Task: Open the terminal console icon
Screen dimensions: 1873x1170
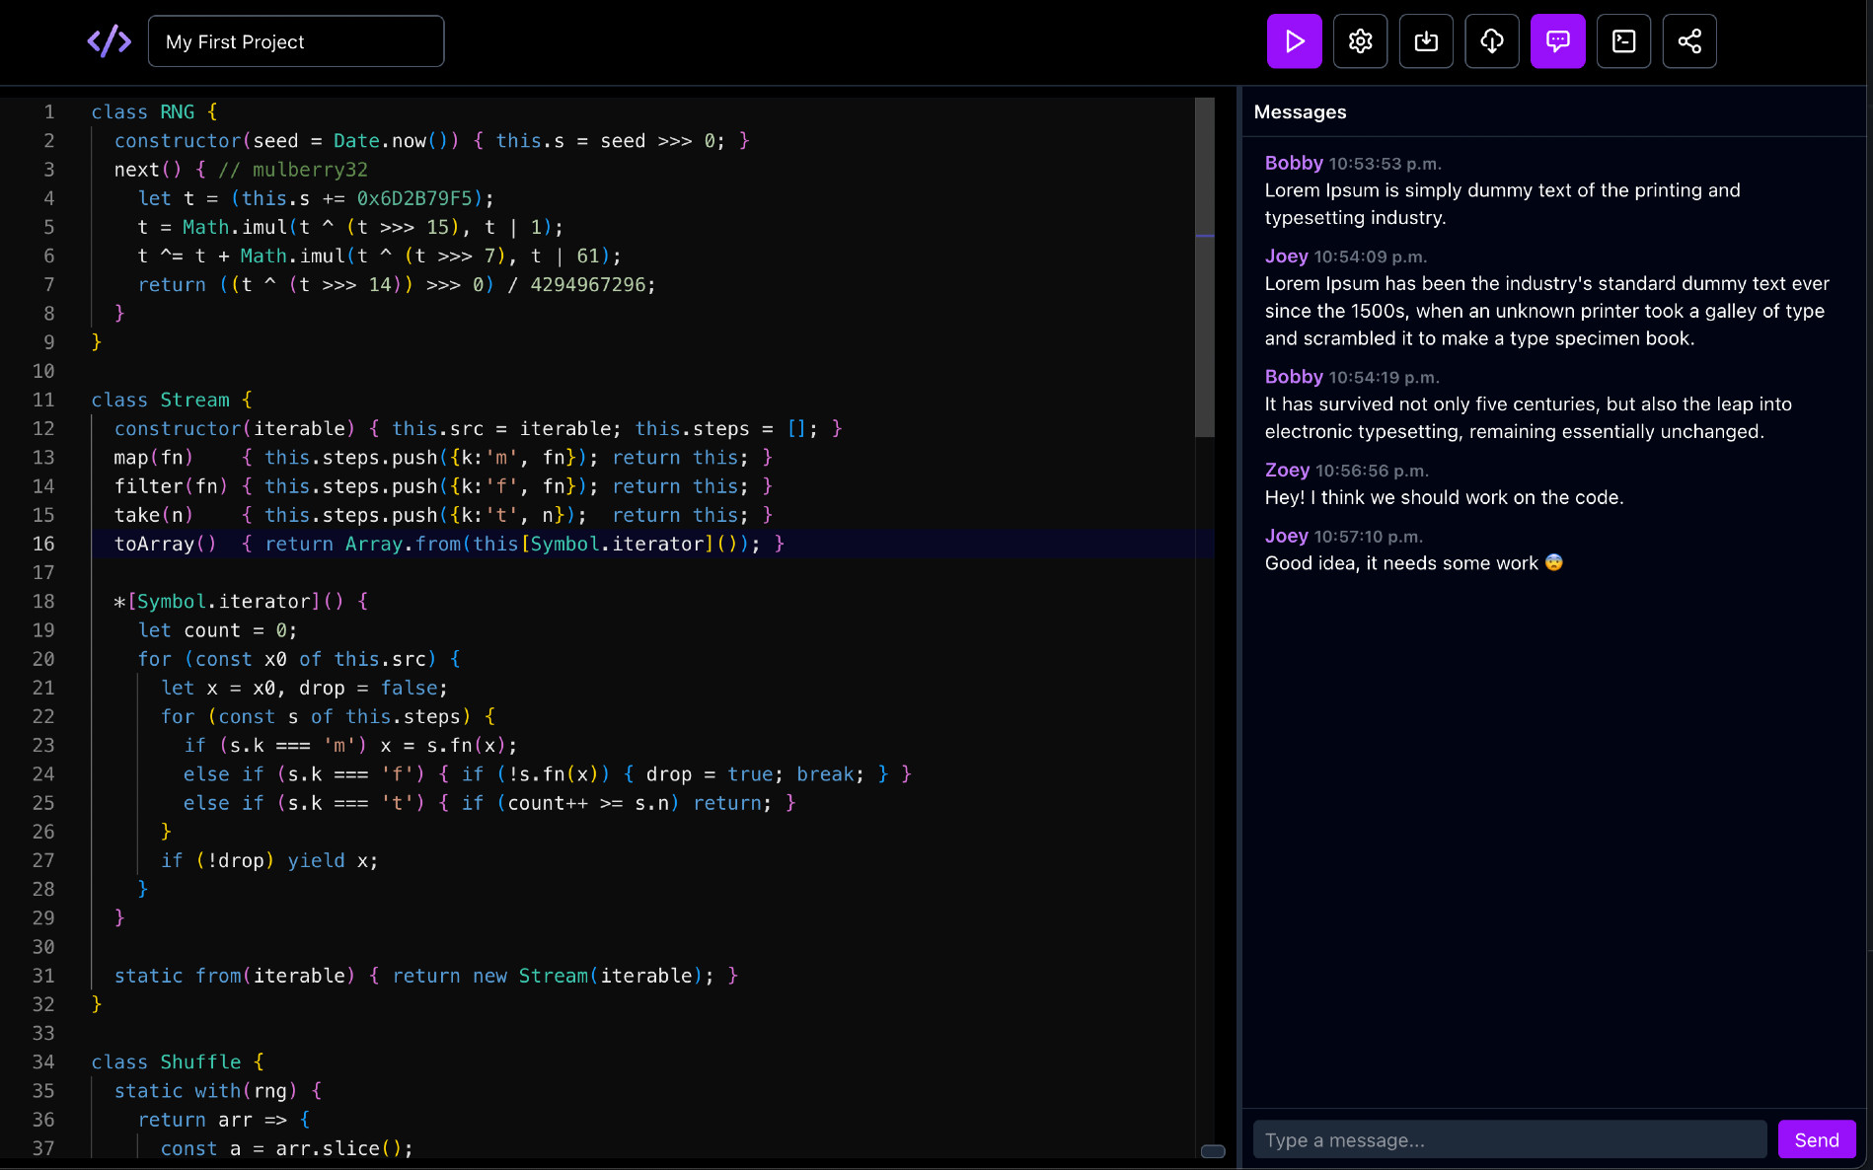Action: click(x=1623, y=41)
